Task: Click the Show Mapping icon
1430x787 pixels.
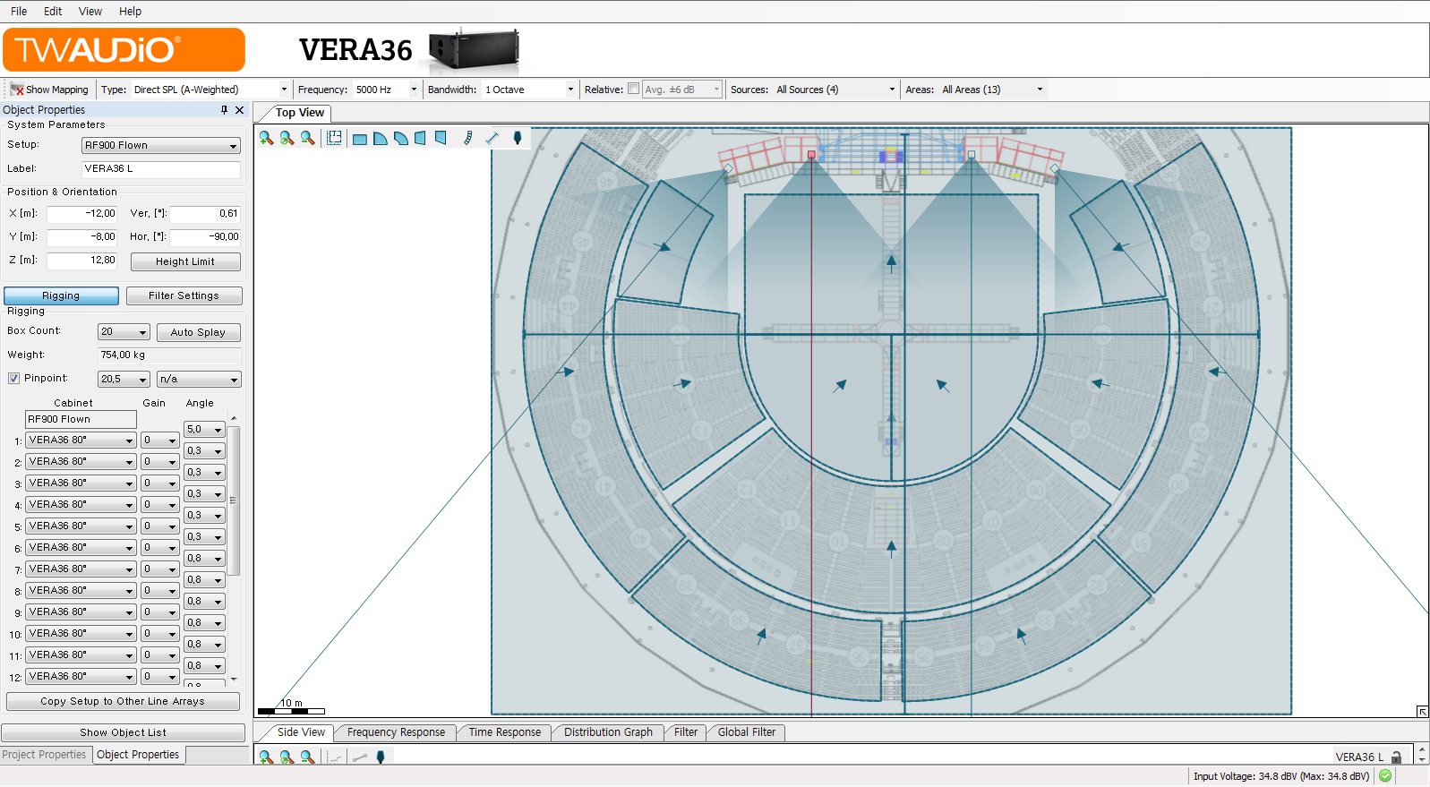Action: coord(16,90)
